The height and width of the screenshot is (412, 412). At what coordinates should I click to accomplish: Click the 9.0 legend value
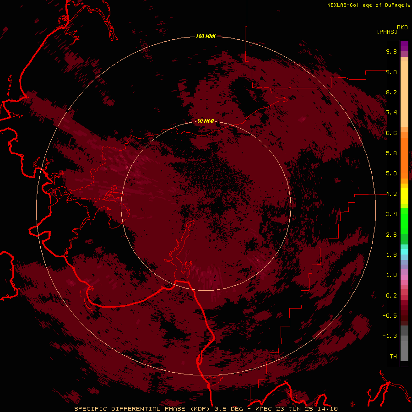[x=391, y=72]
